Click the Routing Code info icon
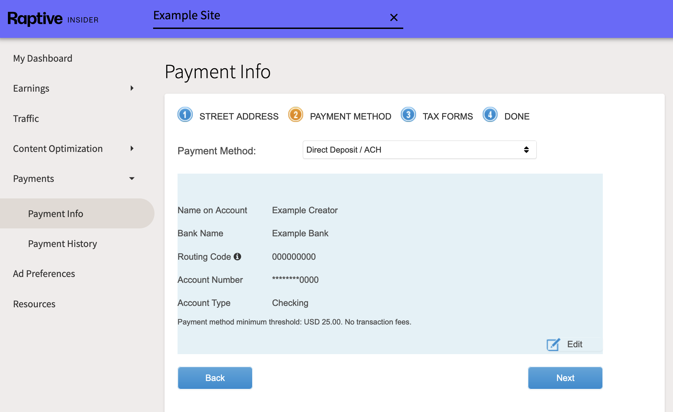Screen dimensions: 673x412 [x=237, y=257]
